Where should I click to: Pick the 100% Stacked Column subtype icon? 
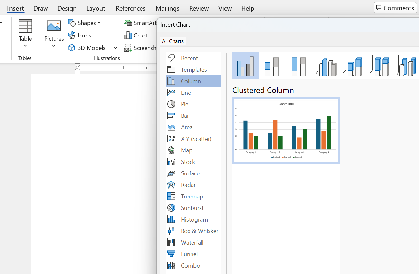click(x=299, y=66)
